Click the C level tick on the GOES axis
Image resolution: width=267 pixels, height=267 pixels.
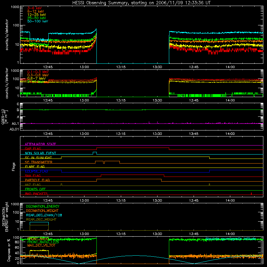pyautogui.click(x=18, y=104)
